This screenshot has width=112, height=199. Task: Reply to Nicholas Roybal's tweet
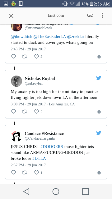click(x=13, y=112)
